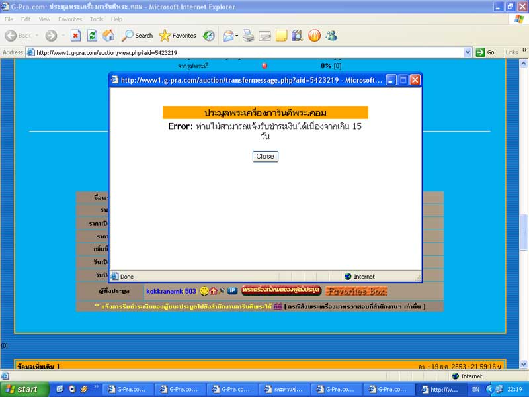Open the Favorites menu in menu bar
This screenshot has width=529, height=397.
69,19
